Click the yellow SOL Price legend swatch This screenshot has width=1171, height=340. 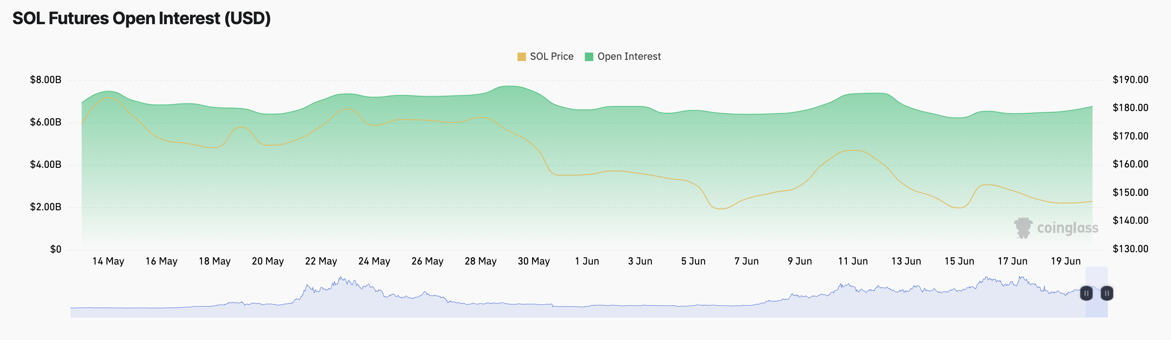point(521,57)
